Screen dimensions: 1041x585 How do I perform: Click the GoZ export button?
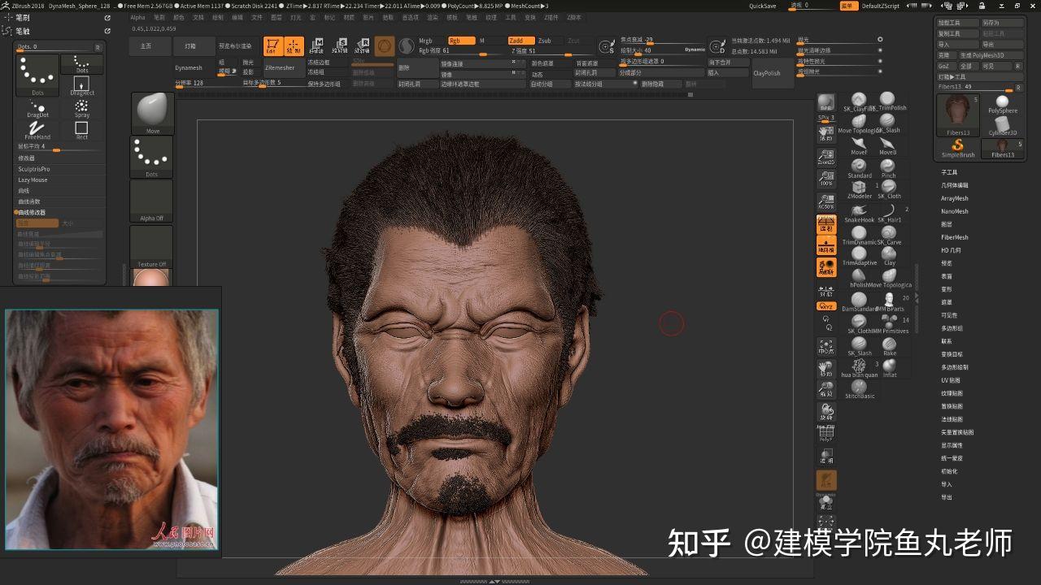click(943, 66)
